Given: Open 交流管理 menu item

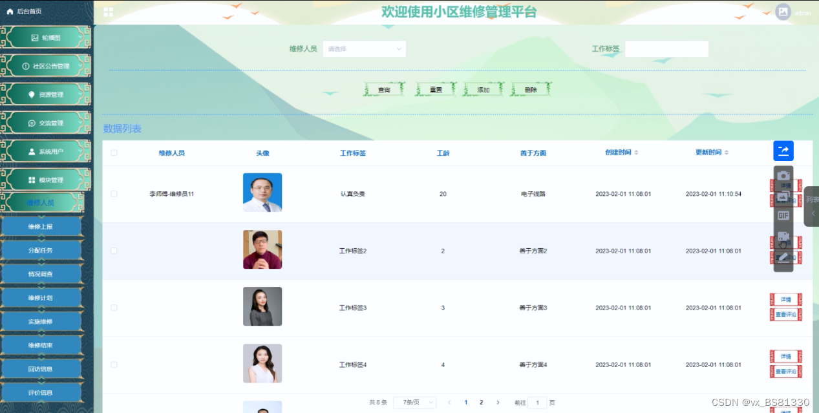Looking at the screenshot, I should pyautogui.click(x=46, y=123).
